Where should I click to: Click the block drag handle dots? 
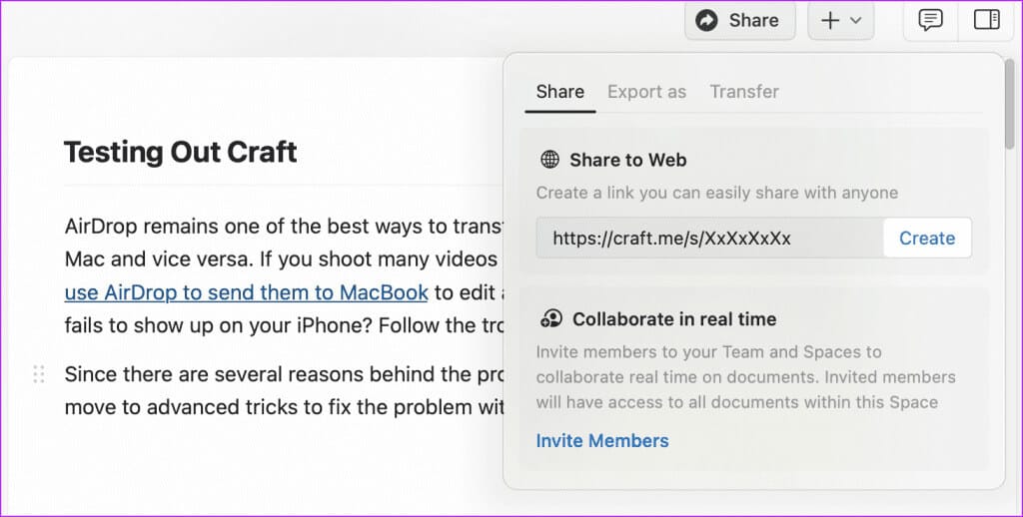tap(39, 374)
